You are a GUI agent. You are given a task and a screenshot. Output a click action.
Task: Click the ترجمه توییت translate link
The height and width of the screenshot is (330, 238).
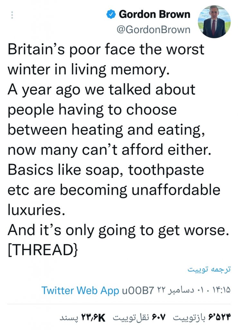pyautogui.click(x=209, y=269)
